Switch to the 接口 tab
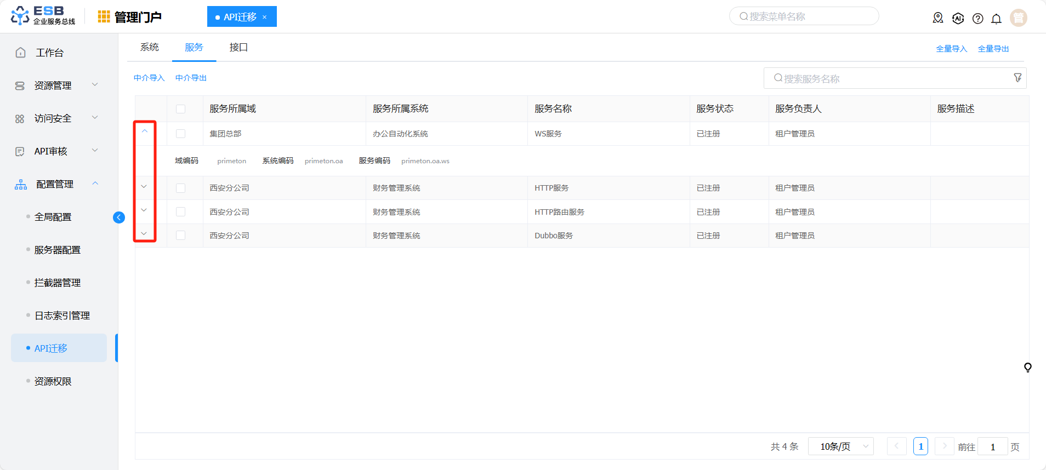The height and width of the screenshot is (470, 1046). coord(238,47)
